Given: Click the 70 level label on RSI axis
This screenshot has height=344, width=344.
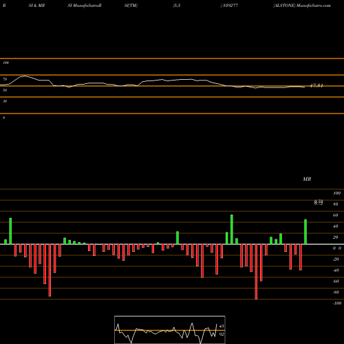Looking at the screenshot, I should [5, 79].
